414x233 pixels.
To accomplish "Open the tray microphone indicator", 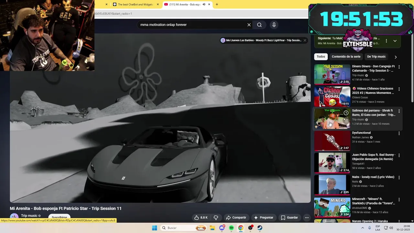I will point(370,228).
